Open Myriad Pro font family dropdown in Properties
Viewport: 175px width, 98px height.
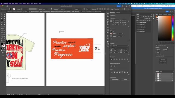(x=128, y=46)
